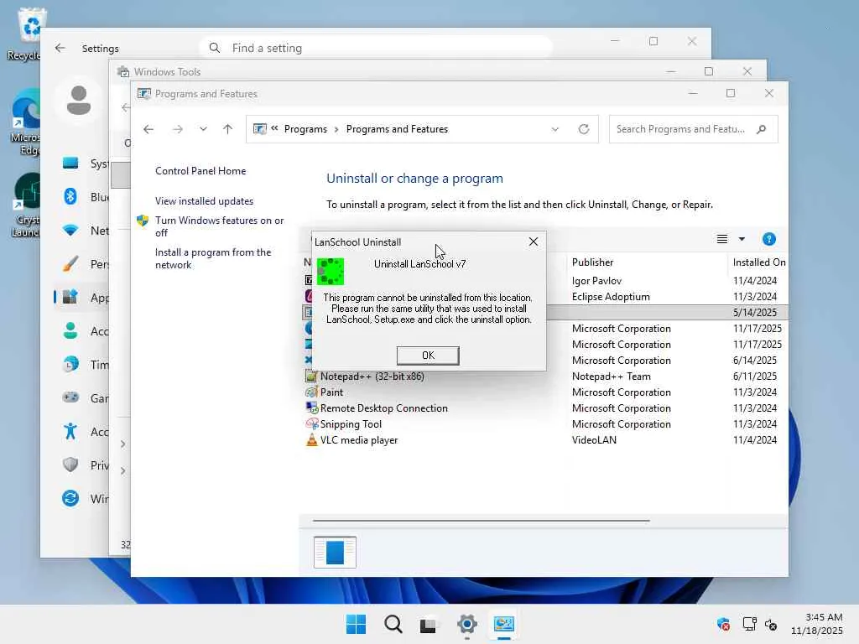
Task: Click the Settings user avatar
Action: point(79,101)
